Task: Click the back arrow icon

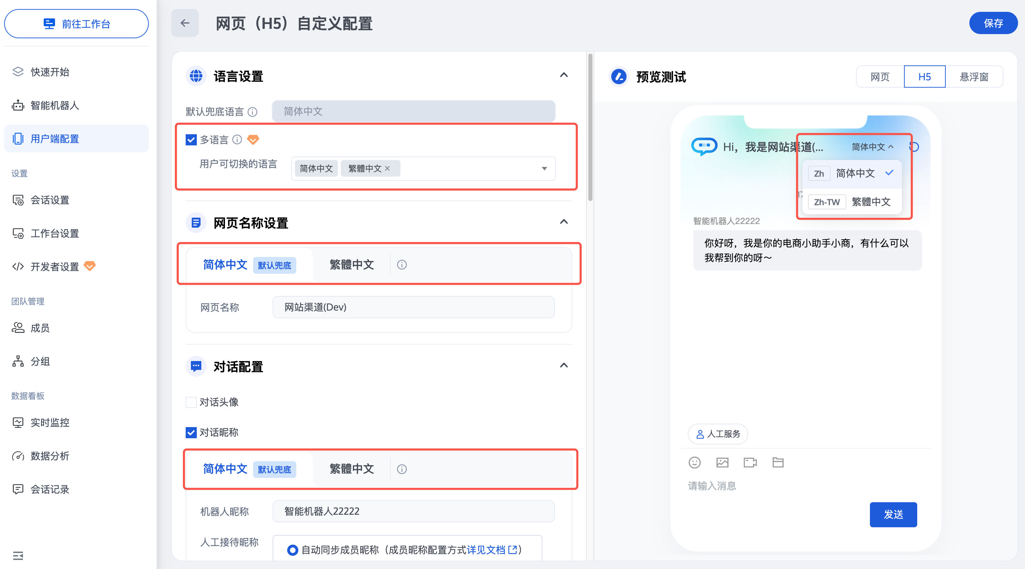Action: [185, 23]
